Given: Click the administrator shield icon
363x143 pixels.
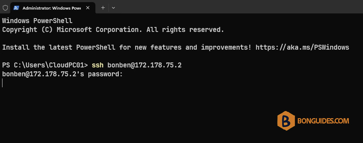Looking at the screenshot, I should point(5,8).
